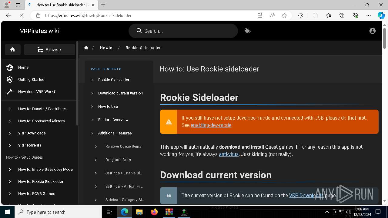Viewport: 388px width, 218px height.
Task: Open Copilot sidebar icon
Action: point(381,15)
